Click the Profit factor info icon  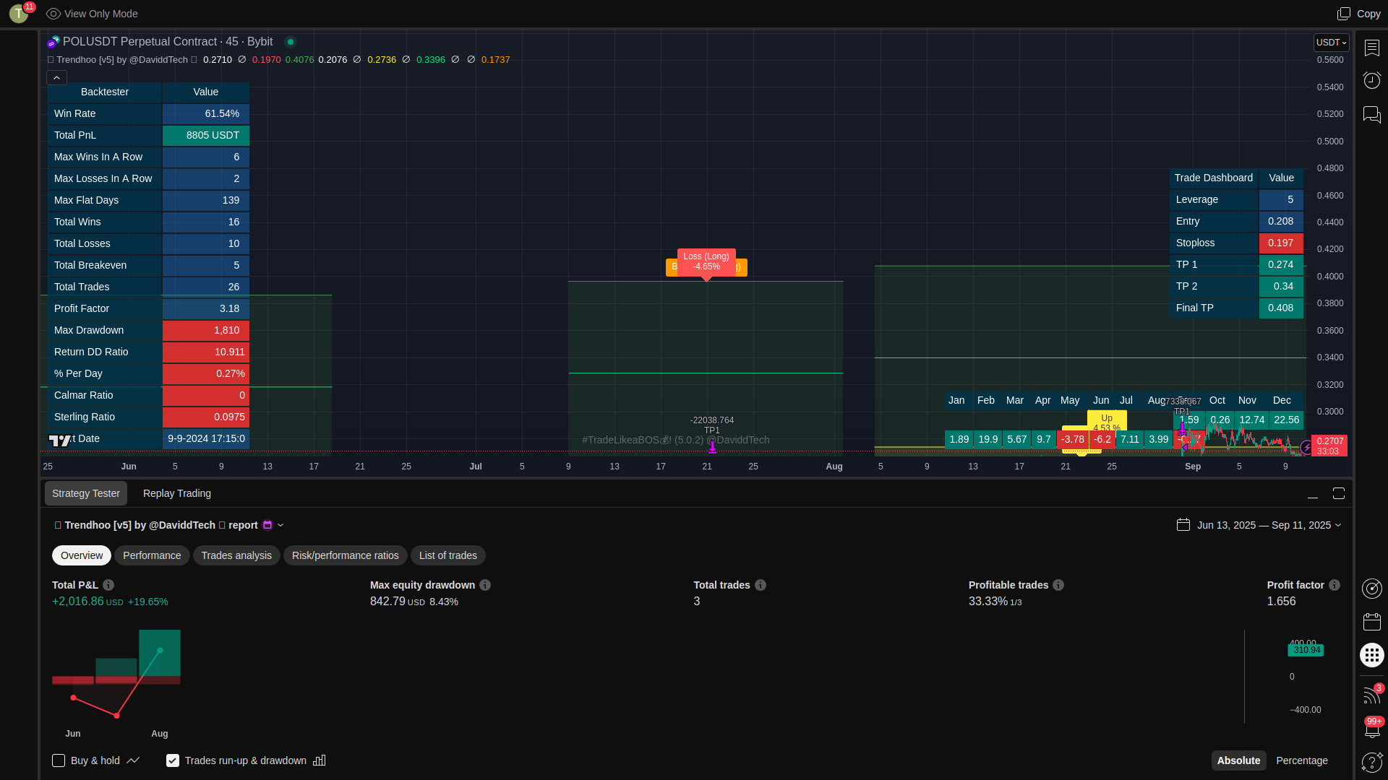(1335, 585)
